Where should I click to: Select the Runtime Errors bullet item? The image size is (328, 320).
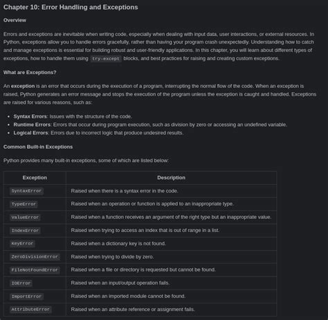click(150, 125)
